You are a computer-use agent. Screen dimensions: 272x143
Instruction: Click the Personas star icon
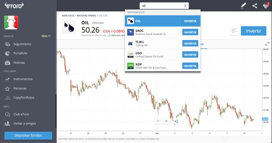click(7, 89)
